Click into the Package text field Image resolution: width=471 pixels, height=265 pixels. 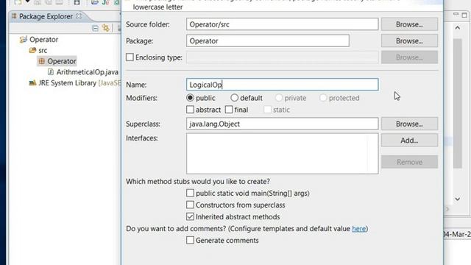point(268,41)
